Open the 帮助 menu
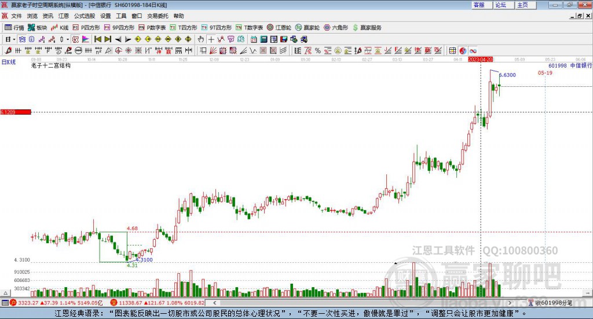Screen dimensions: 593x319 pos(178,16)
